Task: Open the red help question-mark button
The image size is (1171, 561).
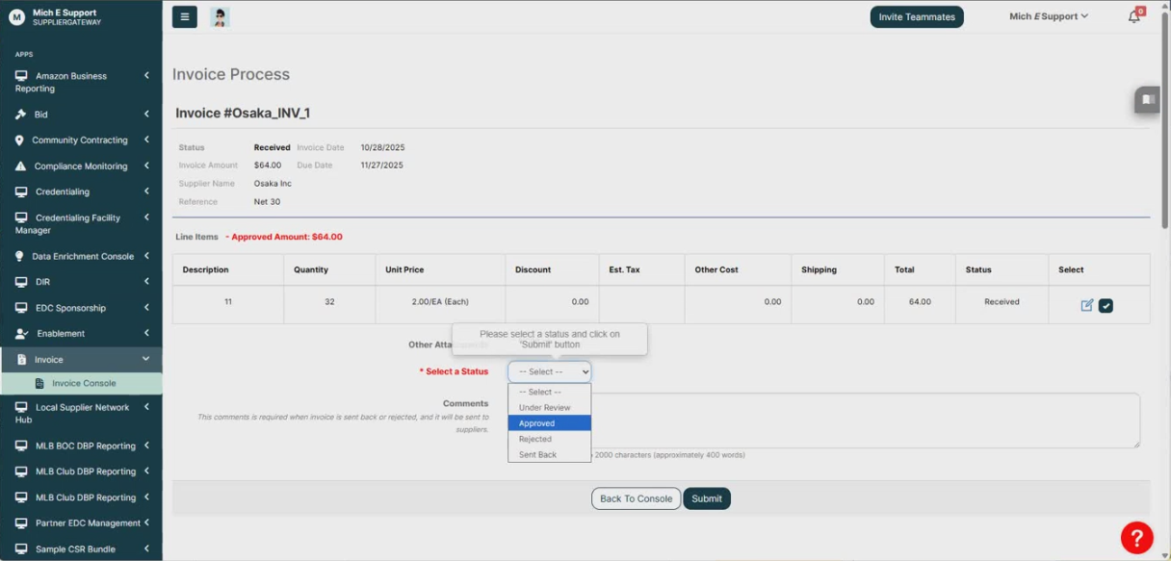Action: click(x=1137, y=537)
